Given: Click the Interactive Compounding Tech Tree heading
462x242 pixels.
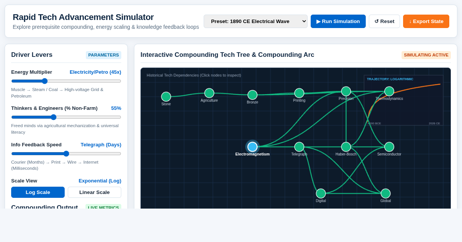Looking at the screenshot, I should click(x=227, y=55).
